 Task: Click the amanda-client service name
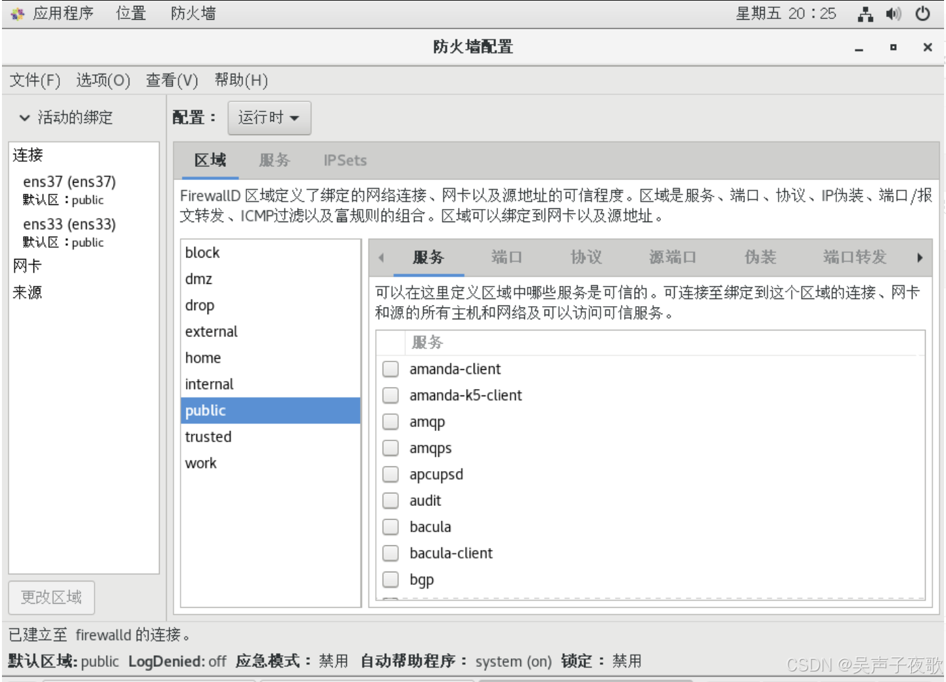pos(455,369)
